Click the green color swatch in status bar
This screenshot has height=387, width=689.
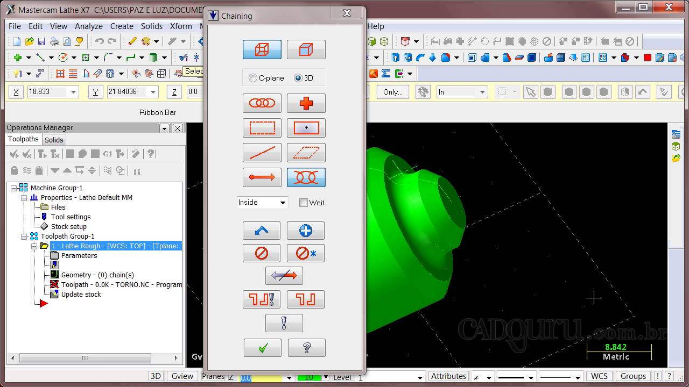point(309,377)
